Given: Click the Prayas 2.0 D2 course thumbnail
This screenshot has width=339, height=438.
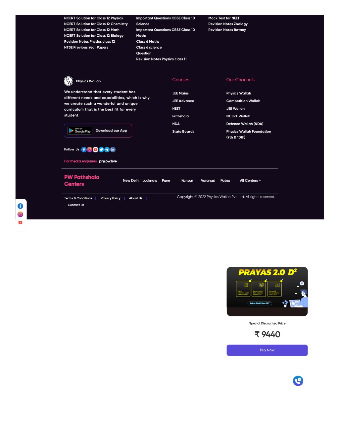Looking at the screenshot, I should pyautogui.click(x=267, y=292).
